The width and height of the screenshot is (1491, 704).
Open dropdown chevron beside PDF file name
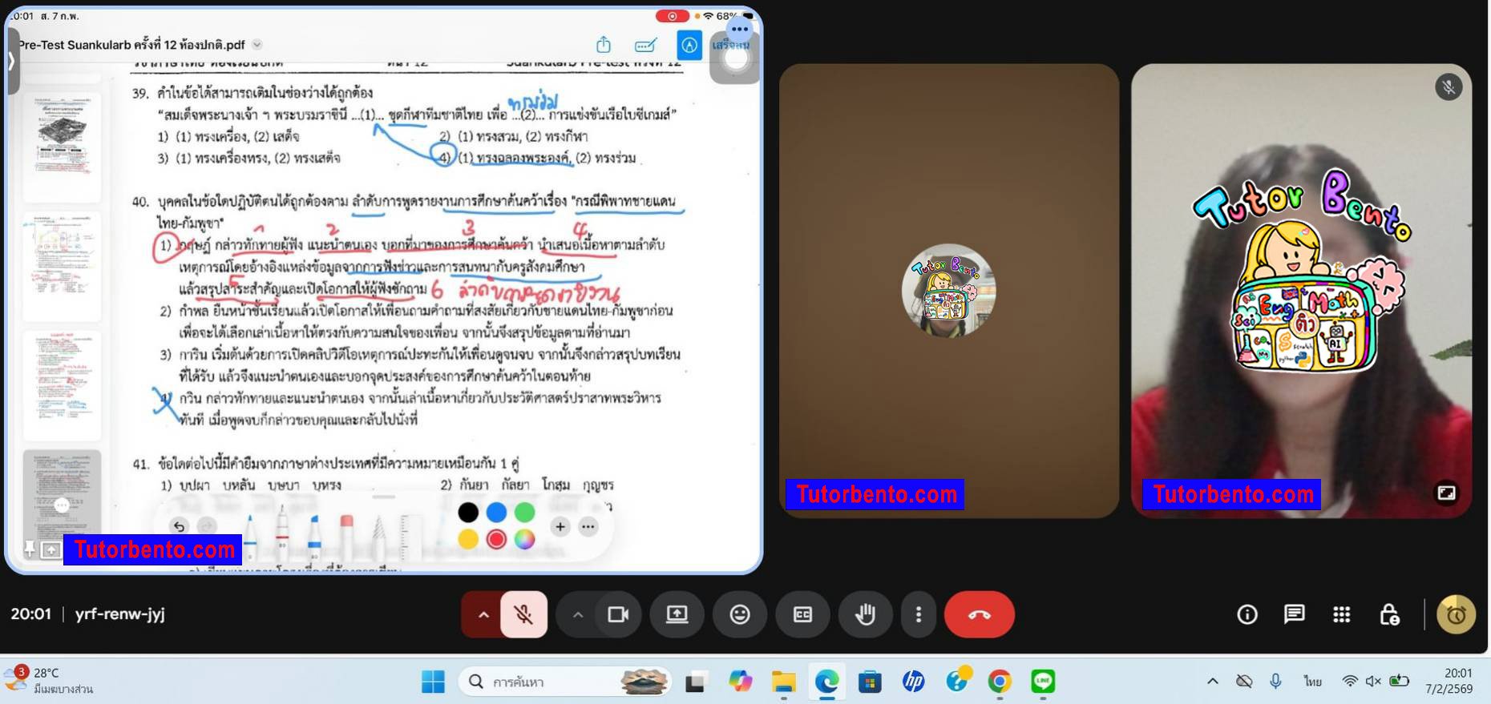click(257, 45)
